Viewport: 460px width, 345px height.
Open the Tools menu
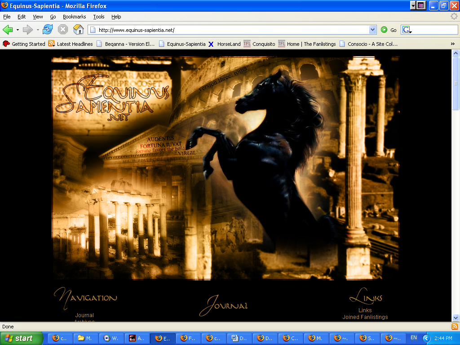(99, 17)
